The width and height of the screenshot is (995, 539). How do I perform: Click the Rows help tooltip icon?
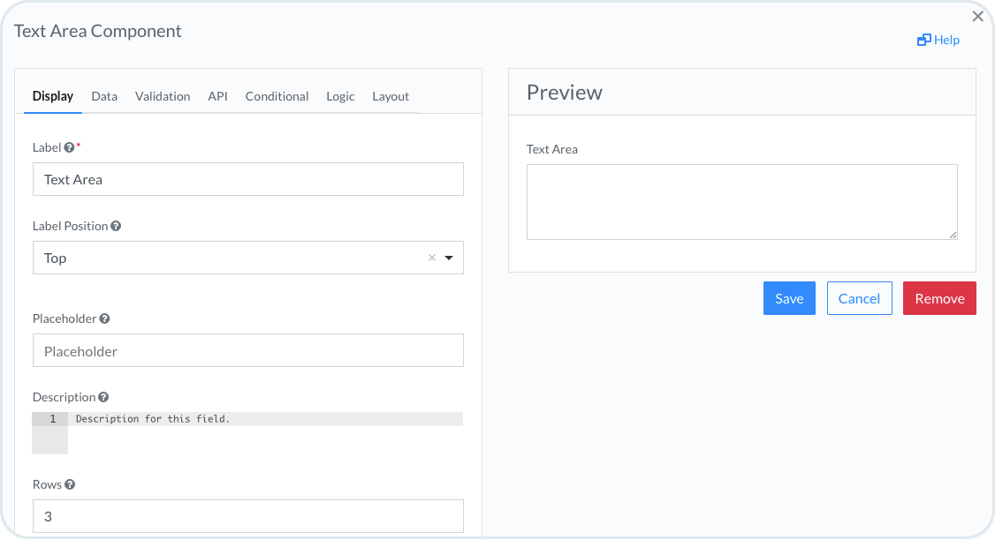[x=70, y=485]
